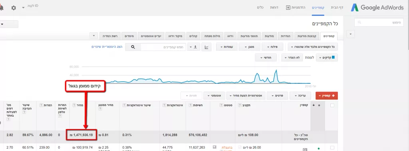Click the date range dropdown at top left
Viewport: 409px width, 151px height.
[x=9, y=24]
